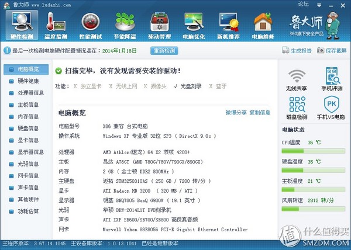Open the 磁盘检测 disk check tool
The width and height of the screenshot is (351, 250).
(297, 108)
